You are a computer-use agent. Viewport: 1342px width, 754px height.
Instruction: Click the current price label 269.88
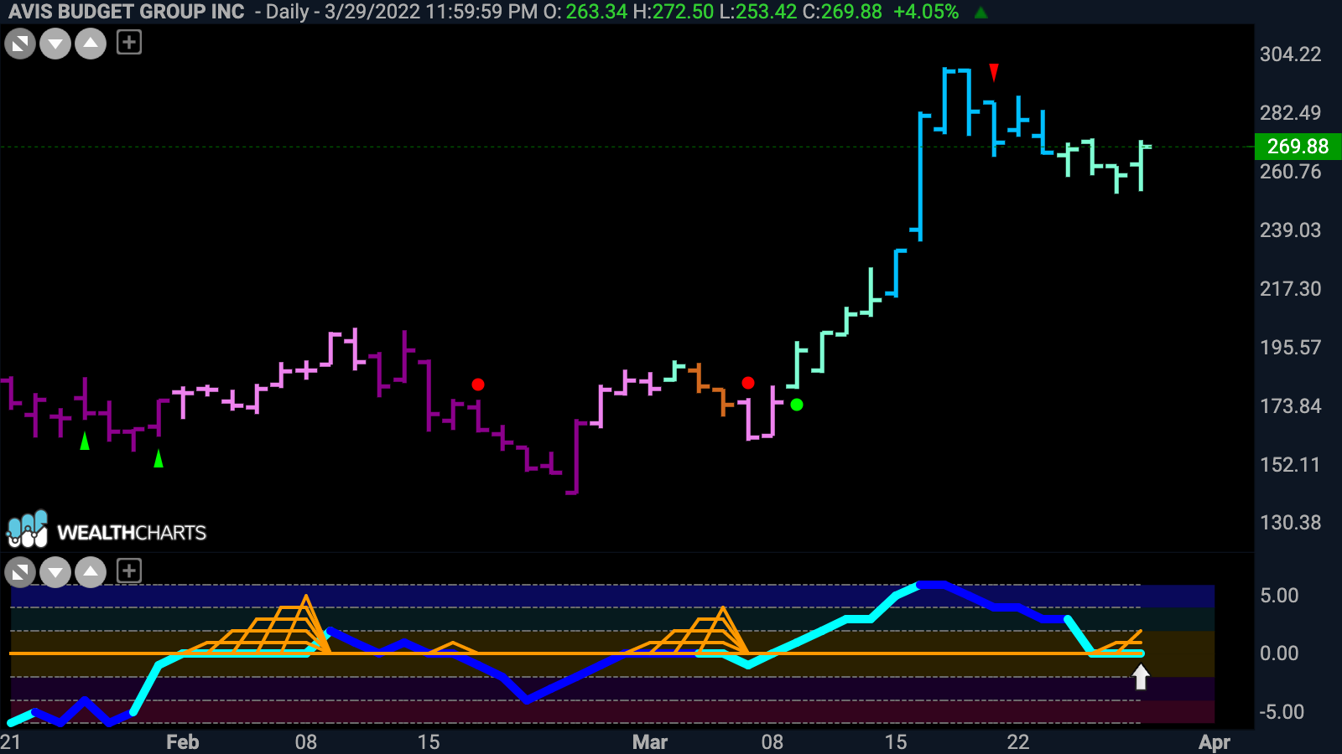click(x=1298, y=147)
